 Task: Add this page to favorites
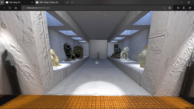169,8
